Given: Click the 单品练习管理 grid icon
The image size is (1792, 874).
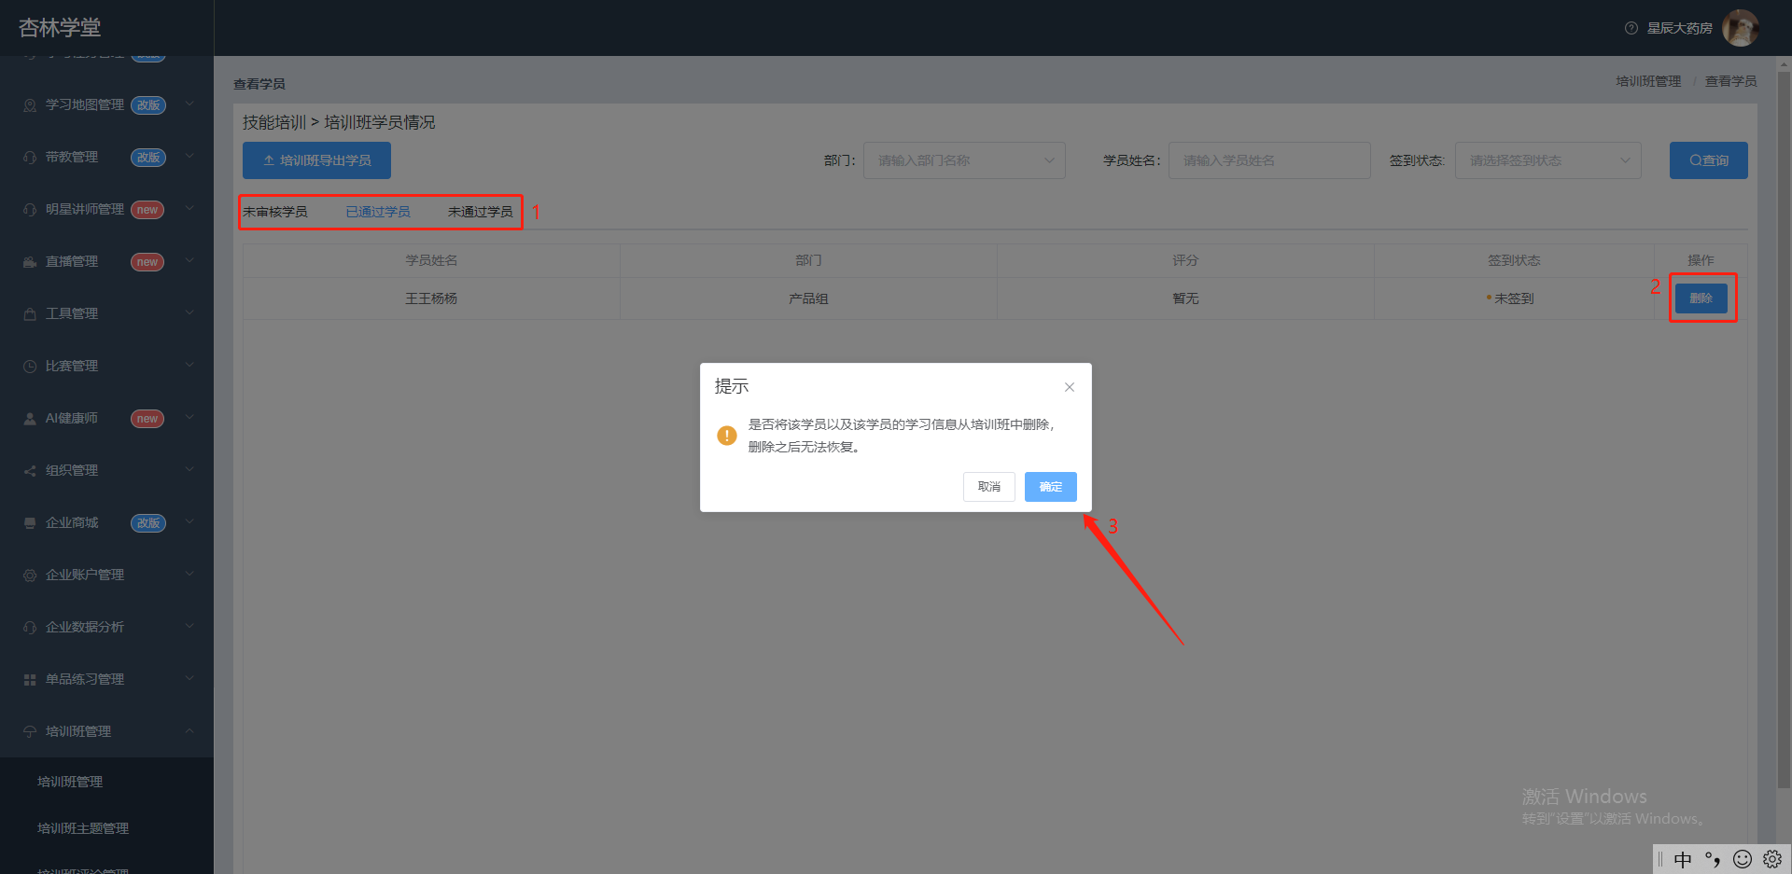Looking at the screenshot, I should coord(30,680).
